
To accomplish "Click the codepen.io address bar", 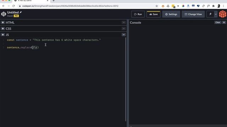I will tap(70, 6).
